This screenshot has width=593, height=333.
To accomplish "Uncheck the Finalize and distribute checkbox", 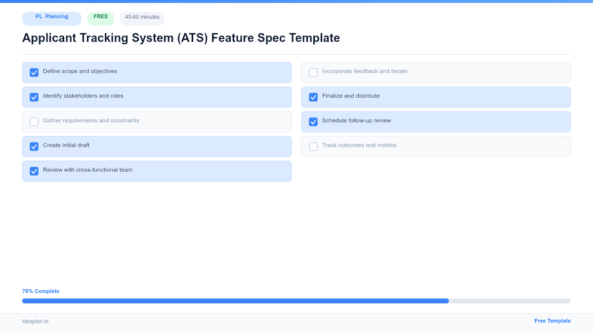I will click(313, 97).
